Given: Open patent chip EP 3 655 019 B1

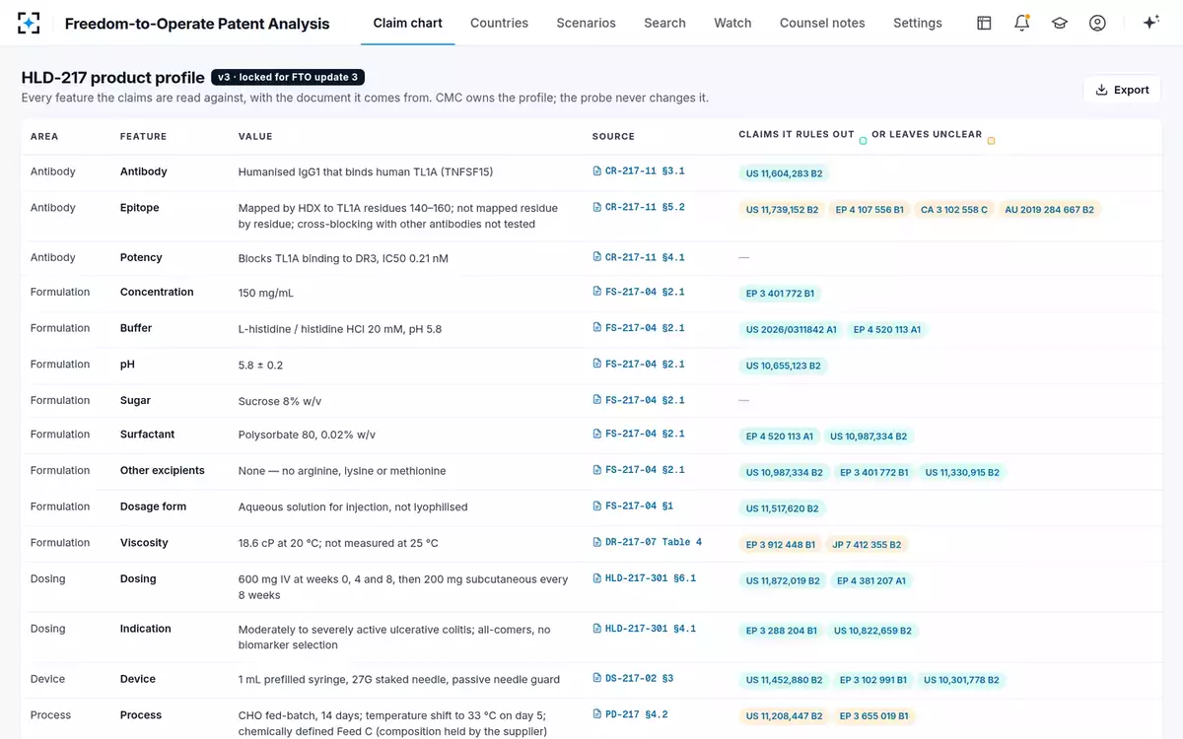Looking at the screenshot, I should [873, 716].
